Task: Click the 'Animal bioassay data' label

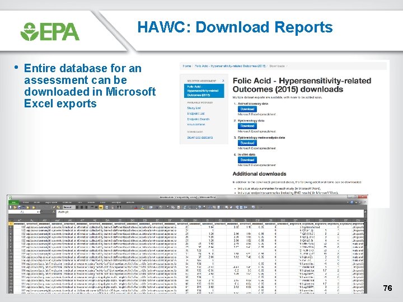Action: tap(253, 103)
